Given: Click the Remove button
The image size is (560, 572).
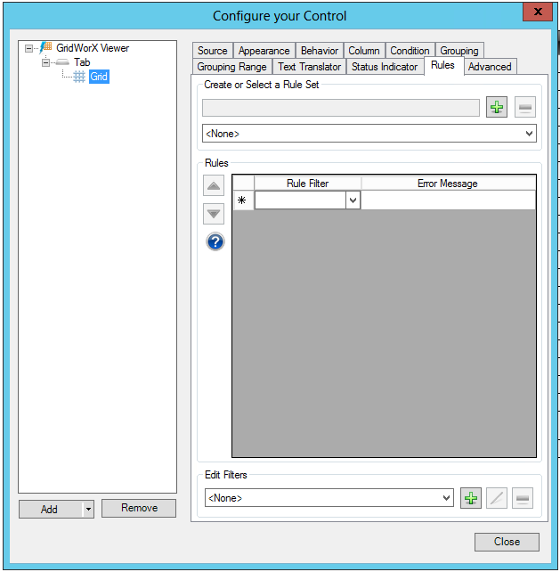Looking at the screenshot, I should [139, 508].
